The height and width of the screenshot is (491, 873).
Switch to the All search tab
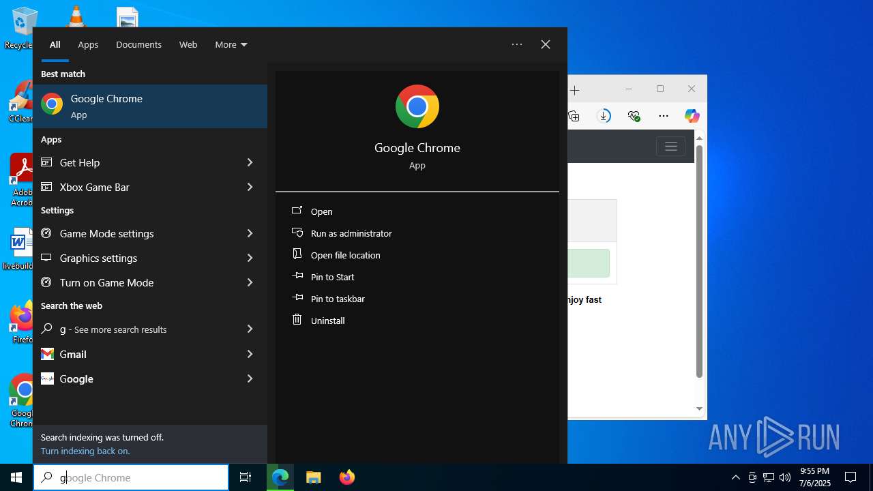tap(55, 44)
